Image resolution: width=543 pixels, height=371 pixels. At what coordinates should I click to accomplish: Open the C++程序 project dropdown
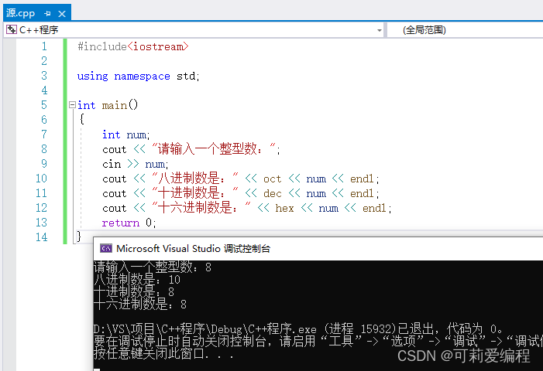(x=194, y=30)
